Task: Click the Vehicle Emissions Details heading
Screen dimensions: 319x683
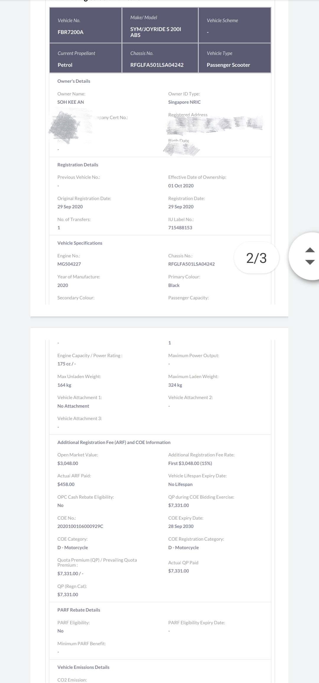Action: click(83, 667)
